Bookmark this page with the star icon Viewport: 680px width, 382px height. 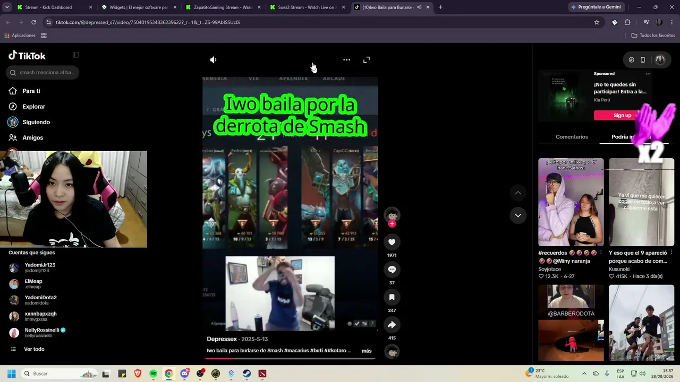point(597,22)
